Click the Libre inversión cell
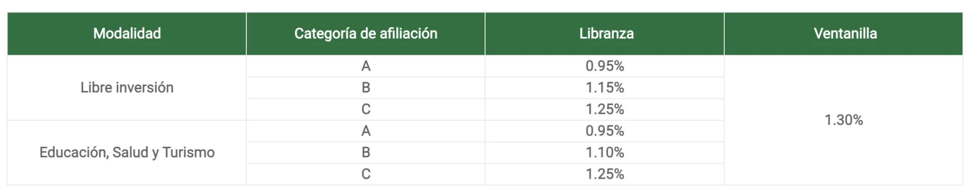Viewport: 972px width, 195px height. (x=127, y=88)
